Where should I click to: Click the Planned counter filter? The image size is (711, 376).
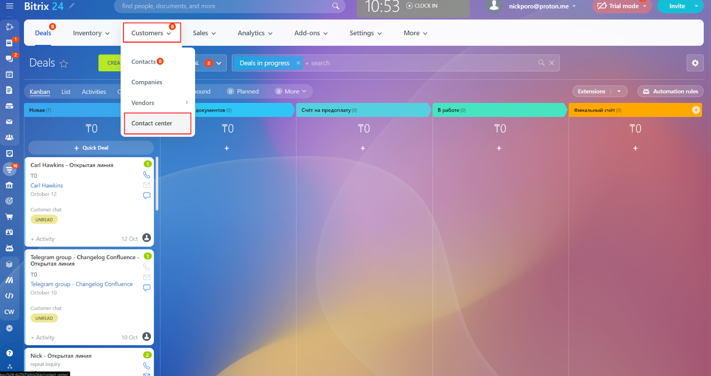click(243, 91)
